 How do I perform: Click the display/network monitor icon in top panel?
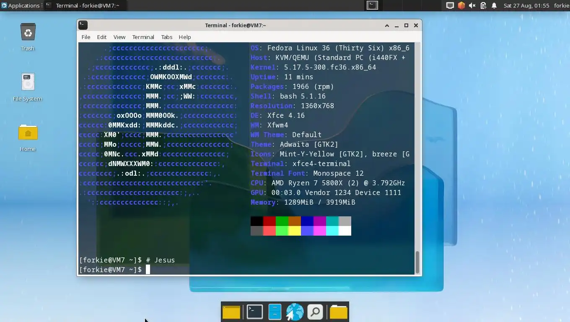click(x=450, y=5)
